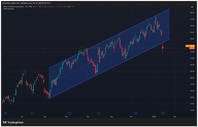Viewport: 198px width, 127px height.
Task: Click the red 52.57 last price label
Action: click(x=192, y=48)
